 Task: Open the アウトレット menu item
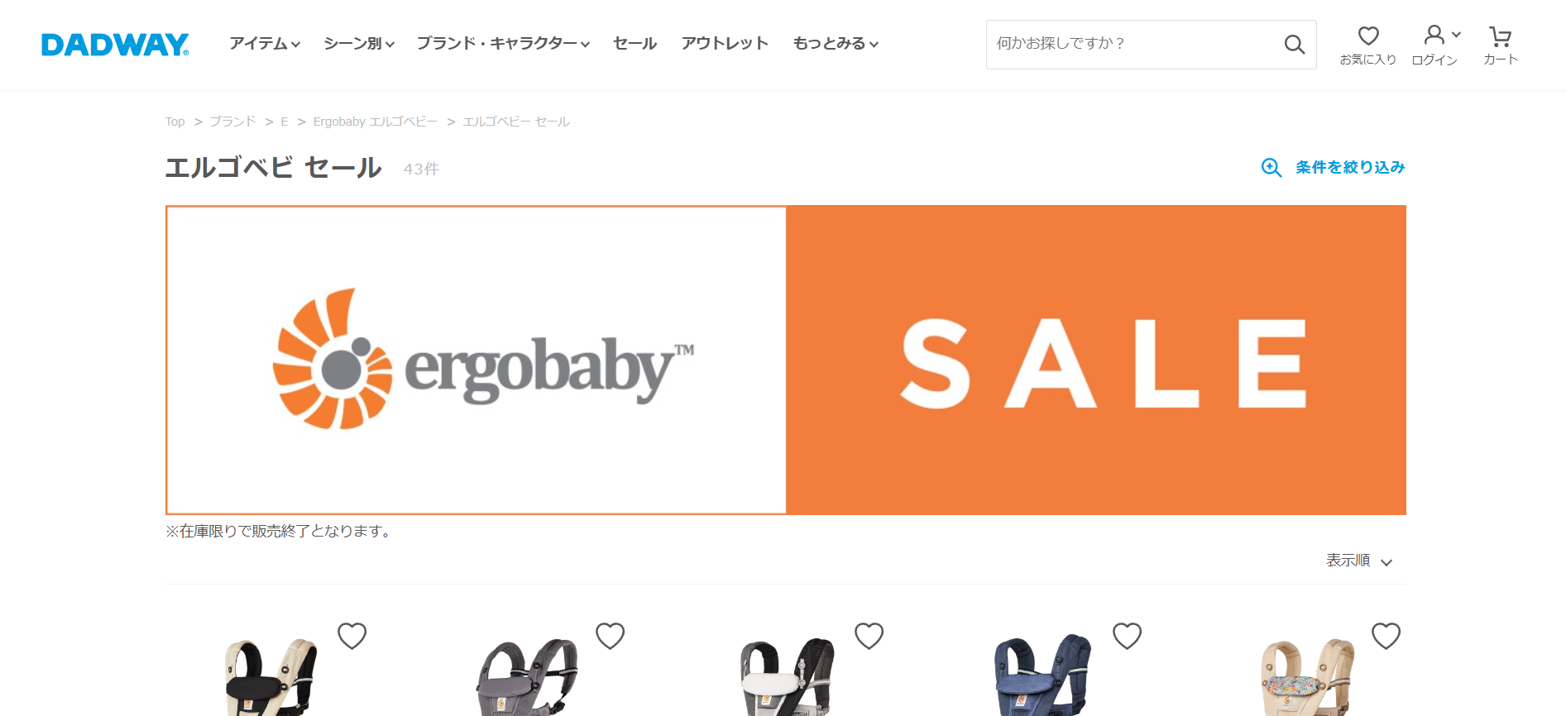click(x=725, y=43)
